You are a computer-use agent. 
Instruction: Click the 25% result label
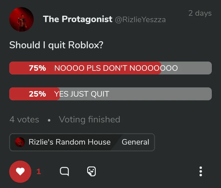(37, 94)
